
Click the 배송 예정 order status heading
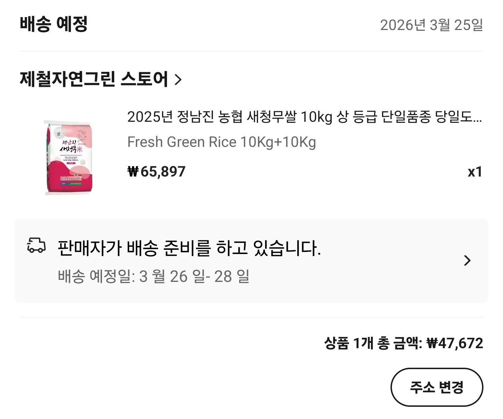pyautogui.click(x=53, y=24)
